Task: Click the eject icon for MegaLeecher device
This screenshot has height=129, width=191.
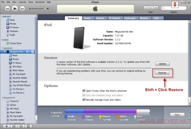Action: tap(32, 52)
